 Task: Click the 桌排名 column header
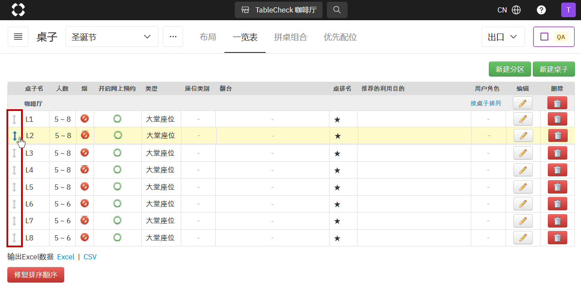coord(342,89)
